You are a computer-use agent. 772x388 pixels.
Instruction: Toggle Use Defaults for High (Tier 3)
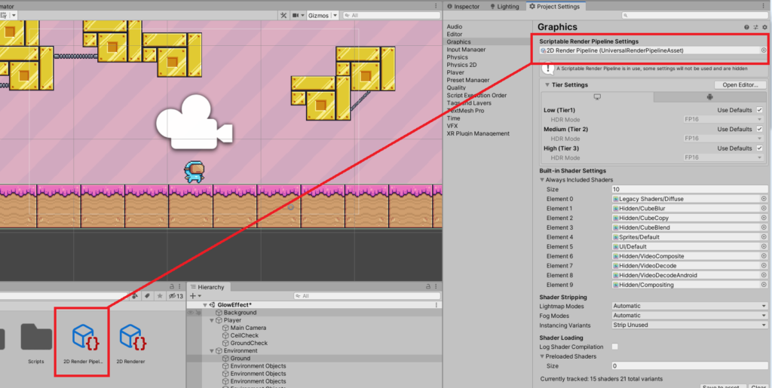[x=758, y=148]
